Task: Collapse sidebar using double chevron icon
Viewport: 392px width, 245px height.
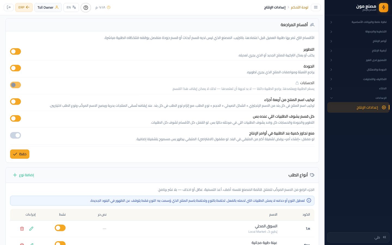Action: [x=384, y=237]
